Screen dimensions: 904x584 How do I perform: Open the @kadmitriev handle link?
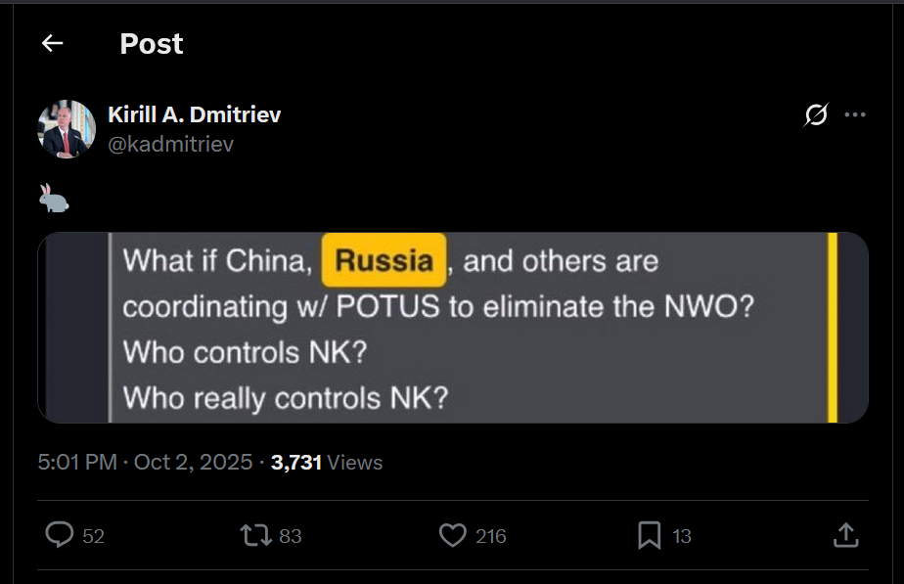pyautogui.click(x=170, y=145)
